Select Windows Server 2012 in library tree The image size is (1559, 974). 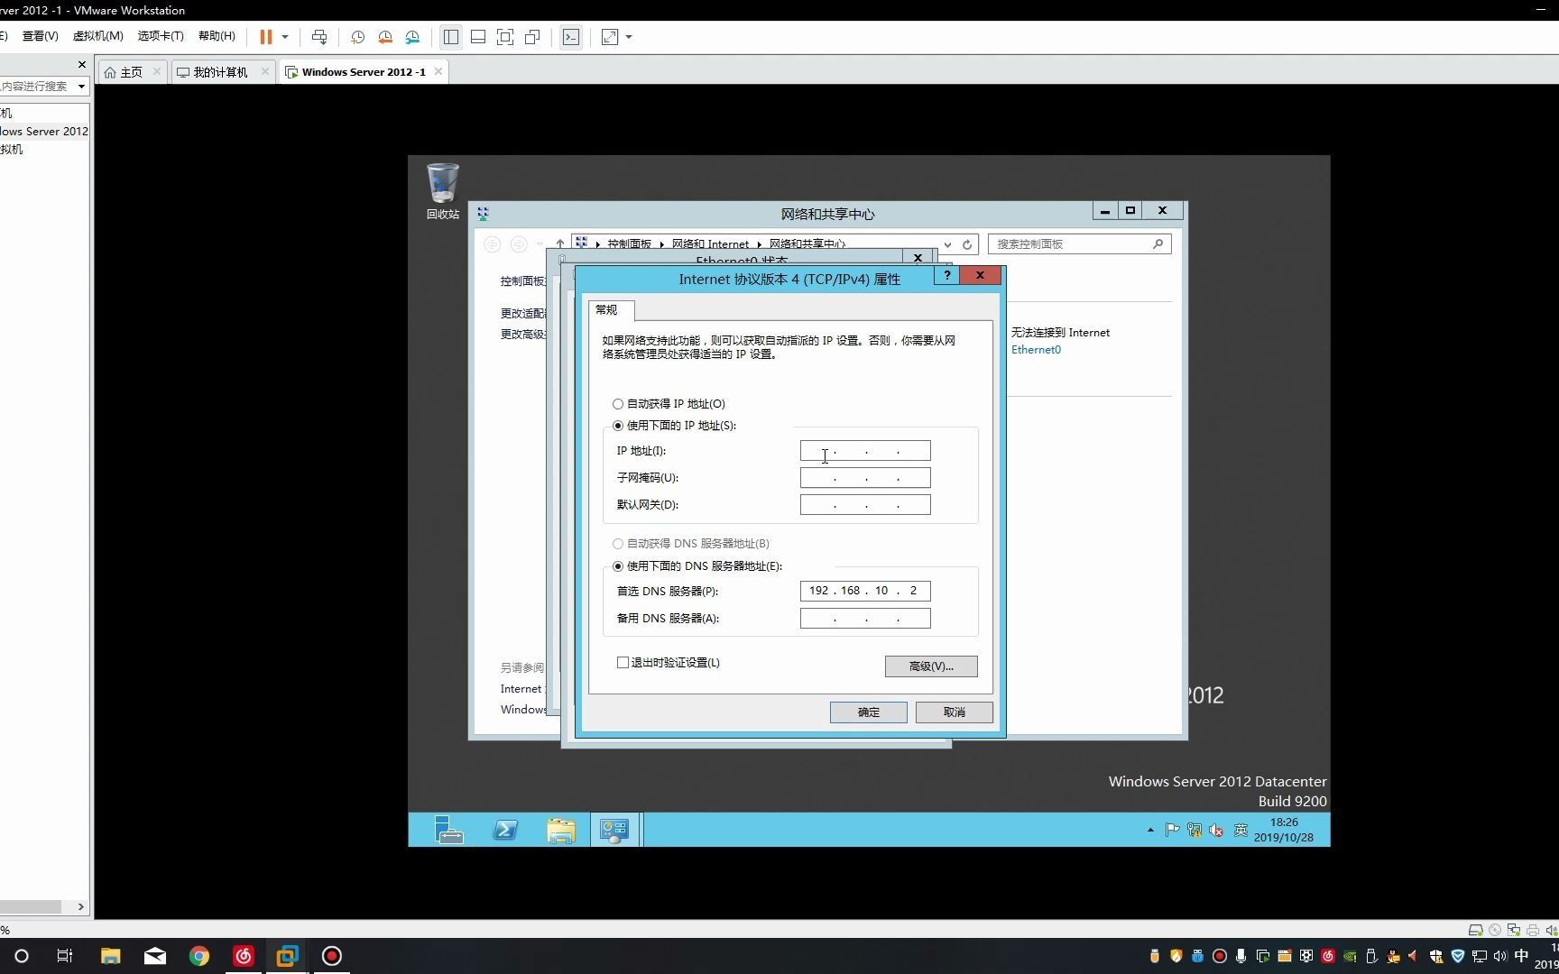pyautogui.click(x=44, y=131)
